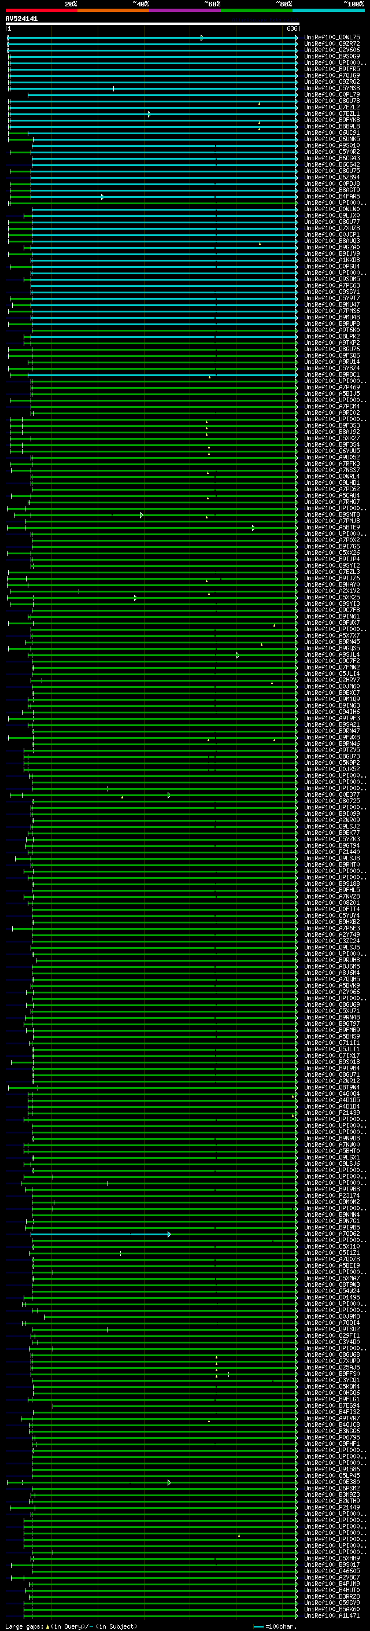This screenshot has width=370, height=1631.
Task: Open hit UniRef100_Q0WL75
Action: point(332,38)
